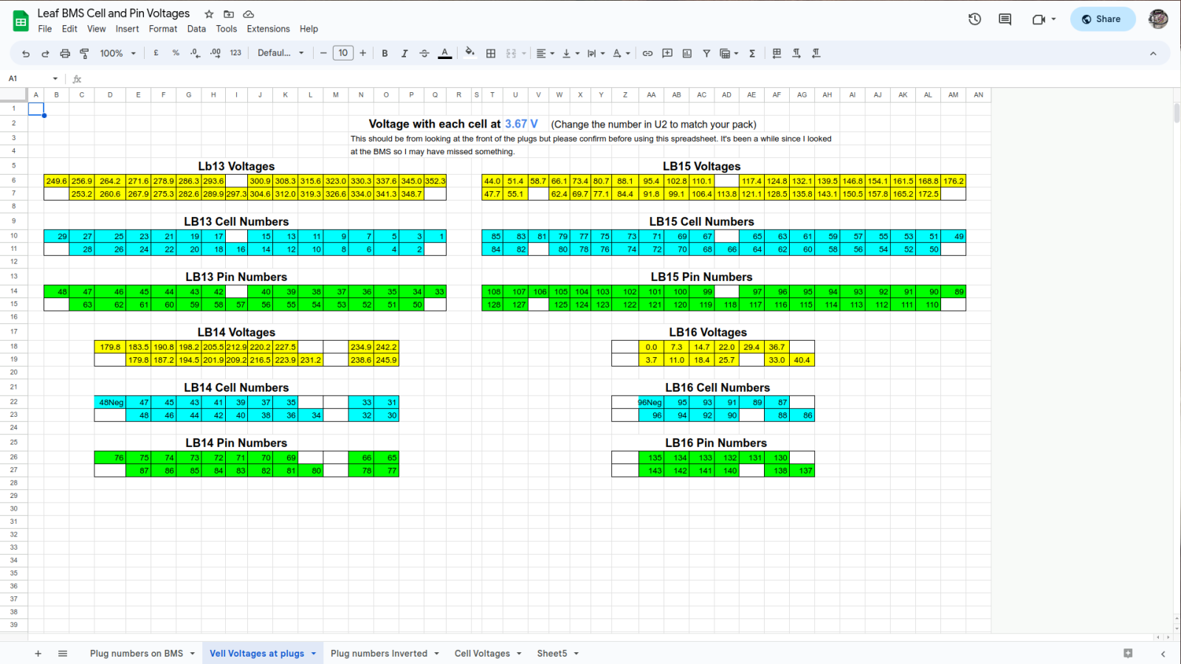The image size is (1181, 664).
Task: Insert a comment from toolbar
Action: tap(667, 53)
